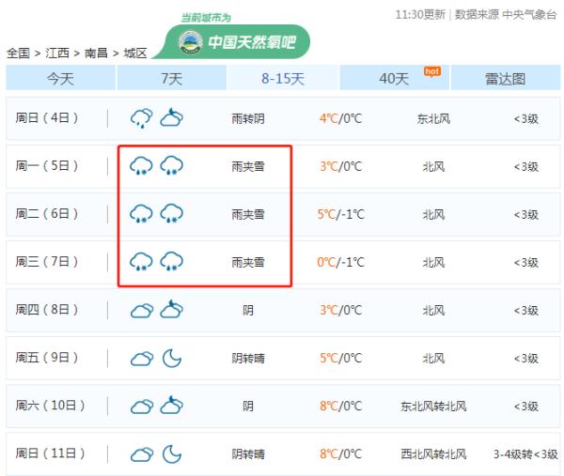The image size is (564, 476).
Task: Click the 0℃/-1℃ temperature value
Action: pyautogui.click(x=340, y=262)
